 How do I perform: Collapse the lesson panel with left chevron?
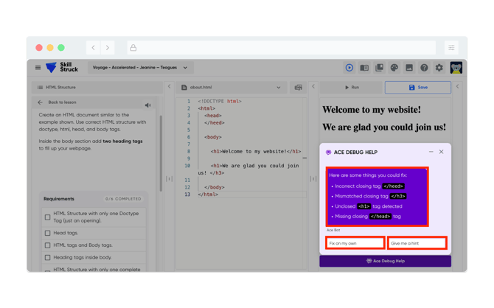(x=169, y=87)
